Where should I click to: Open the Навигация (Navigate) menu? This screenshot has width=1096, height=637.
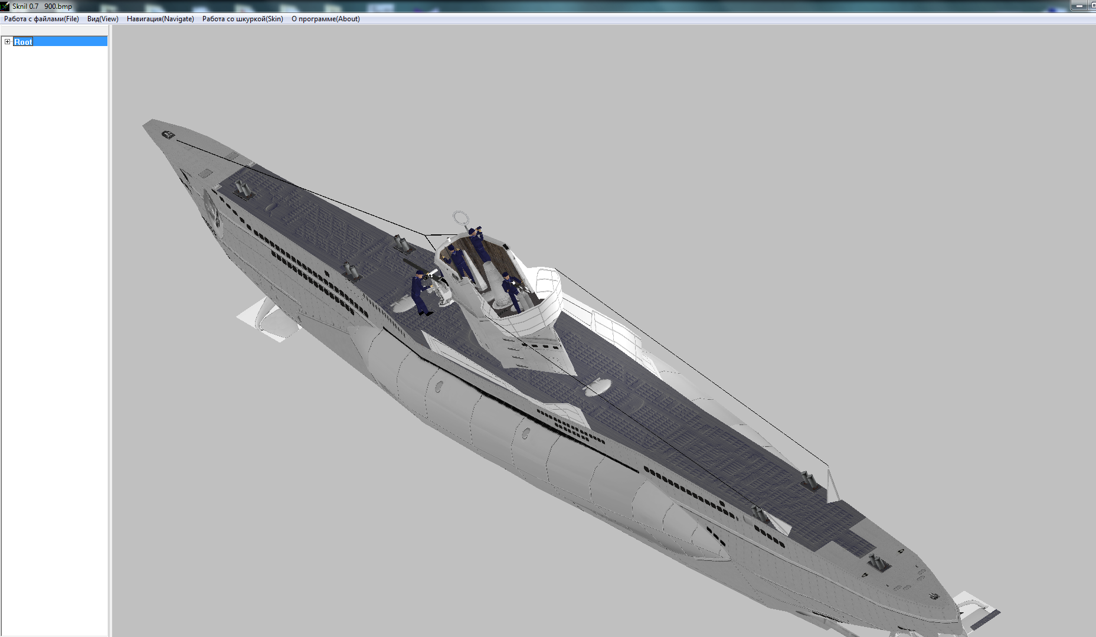point(161,19)
